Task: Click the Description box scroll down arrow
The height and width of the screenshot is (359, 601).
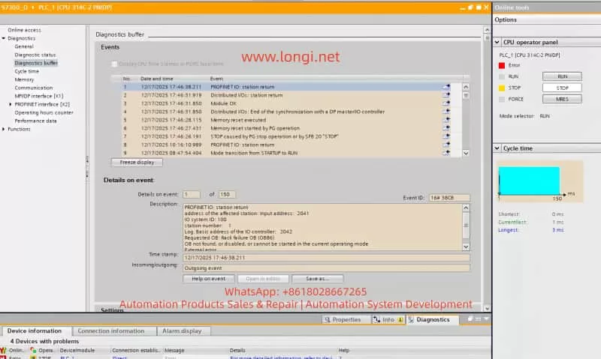Action: [x=466, y=247]
